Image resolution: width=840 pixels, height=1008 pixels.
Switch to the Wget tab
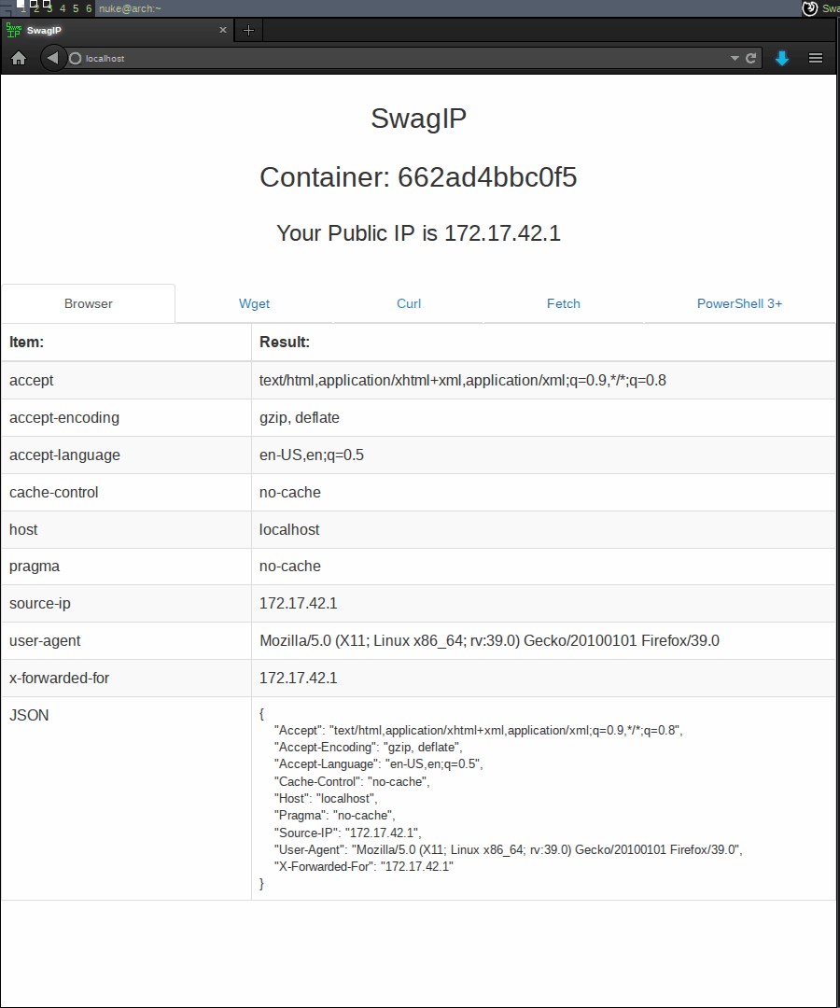254,303
